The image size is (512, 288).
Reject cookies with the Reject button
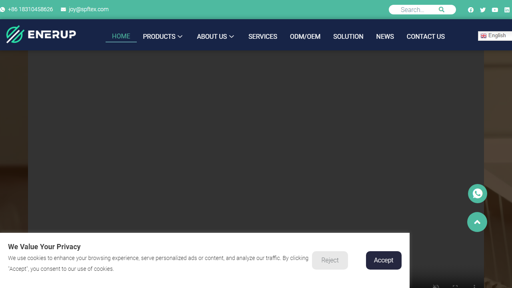pos(330,260)
